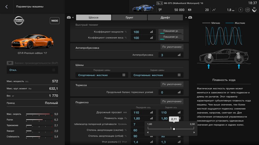Image resolution: width=259 pixels, height=145 pixels.
Task: Click the credits icon beside 50 000
Action: tap(160, 10)
